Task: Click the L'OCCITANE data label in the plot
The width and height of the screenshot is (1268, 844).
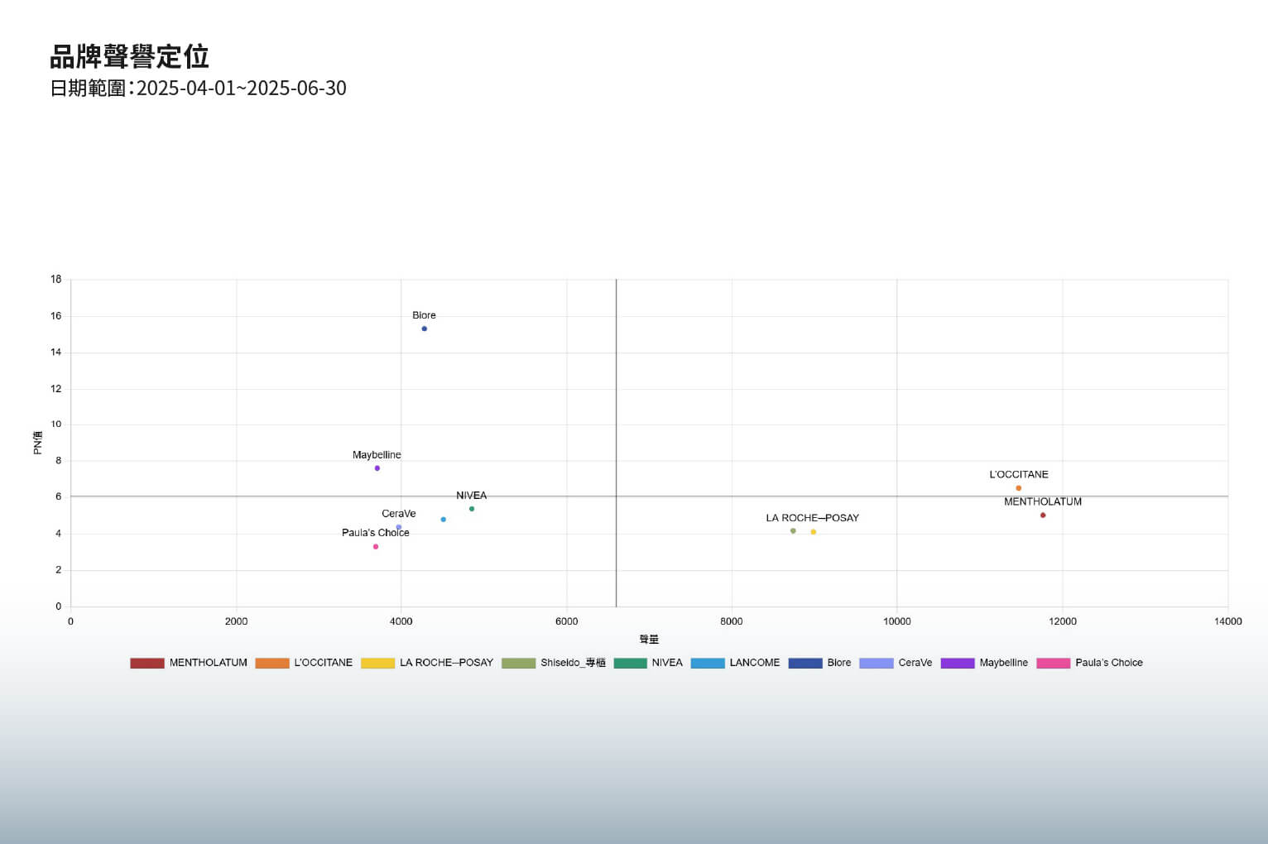Action: [x=1019, y=475]
